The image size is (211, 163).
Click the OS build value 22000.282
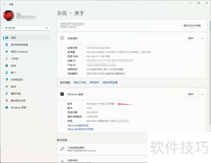(92, 117)
